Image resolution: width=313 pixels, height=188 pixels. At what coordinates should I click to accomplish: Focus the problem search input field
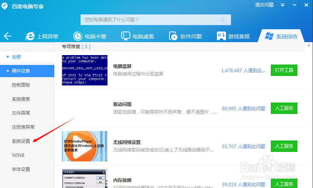tap(156, 20)
